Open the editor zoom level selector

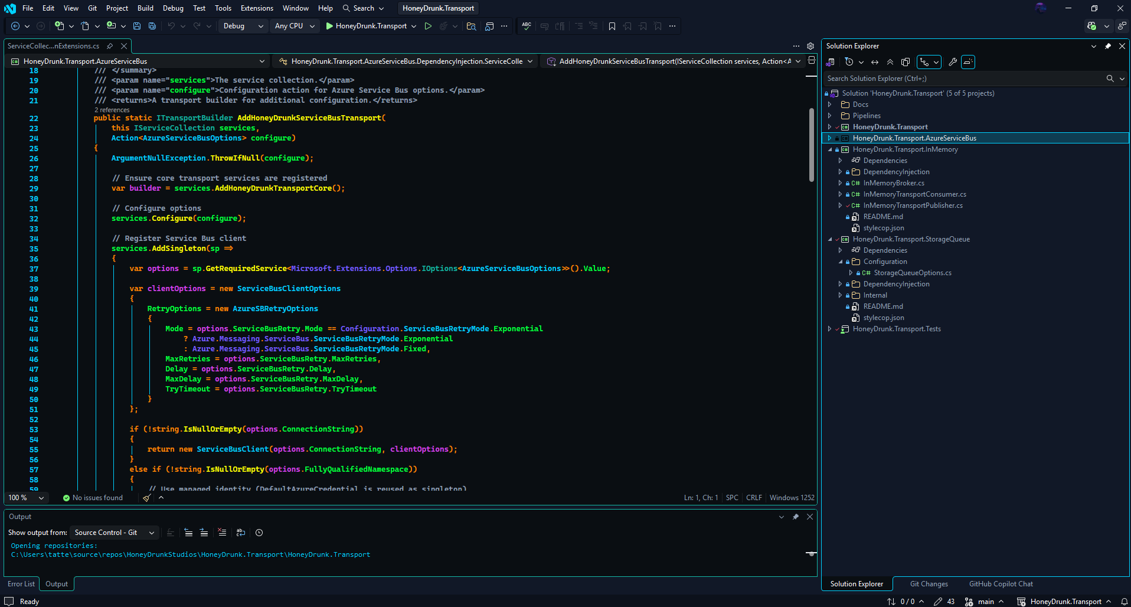(26, 497)
